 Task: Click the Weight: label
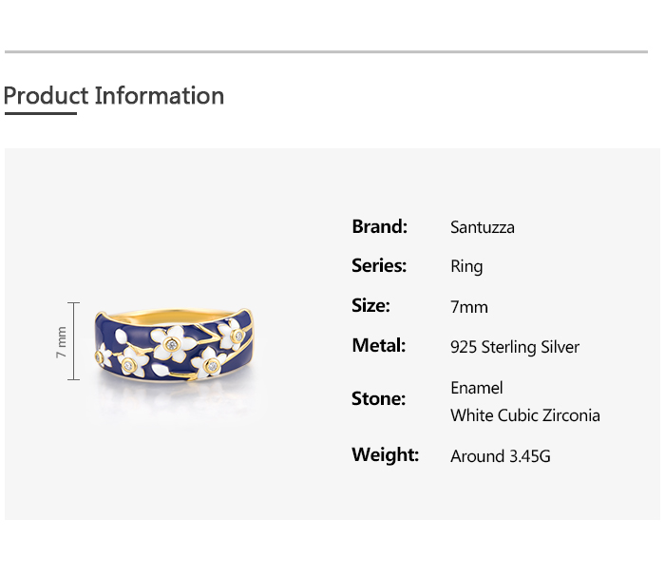385,454
